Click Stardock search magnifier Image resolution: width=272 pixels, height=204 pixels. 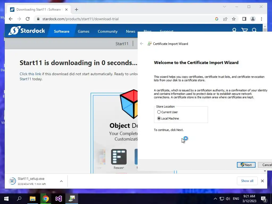pyautogui.click(x=254, y=30)
